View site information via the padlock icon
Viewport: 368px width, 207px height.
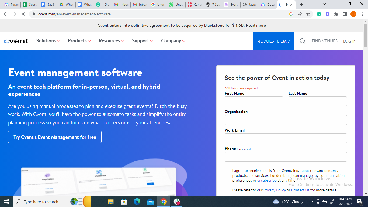point(34,14)
